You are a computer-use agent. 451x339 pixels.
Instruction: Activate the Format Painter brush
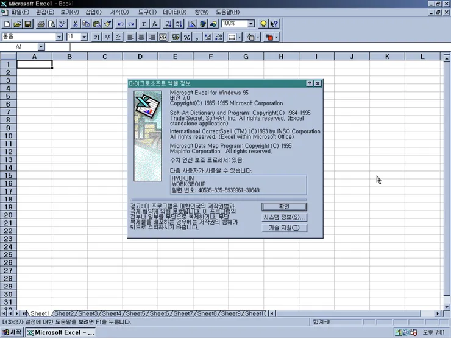(108, 24)
